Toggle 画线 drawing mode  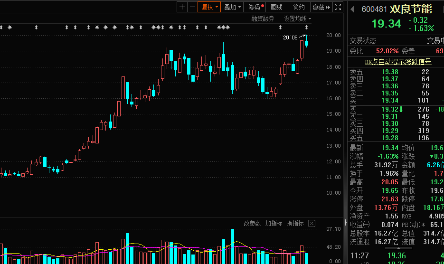(276, 7)
